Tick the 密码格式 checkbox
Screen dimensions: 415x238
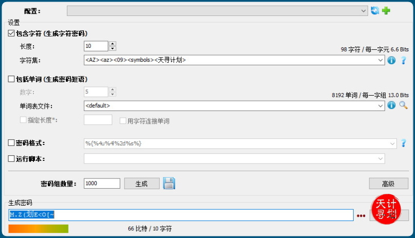coord(12,143)
